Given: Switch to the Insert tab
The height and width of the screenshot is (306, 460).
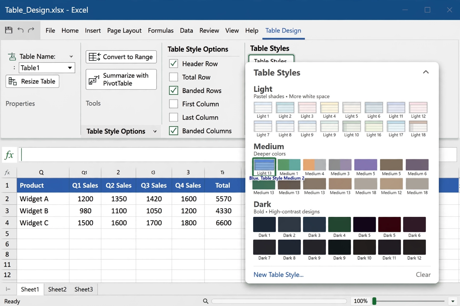Looking at the screenshot, I should coord(93,31).
